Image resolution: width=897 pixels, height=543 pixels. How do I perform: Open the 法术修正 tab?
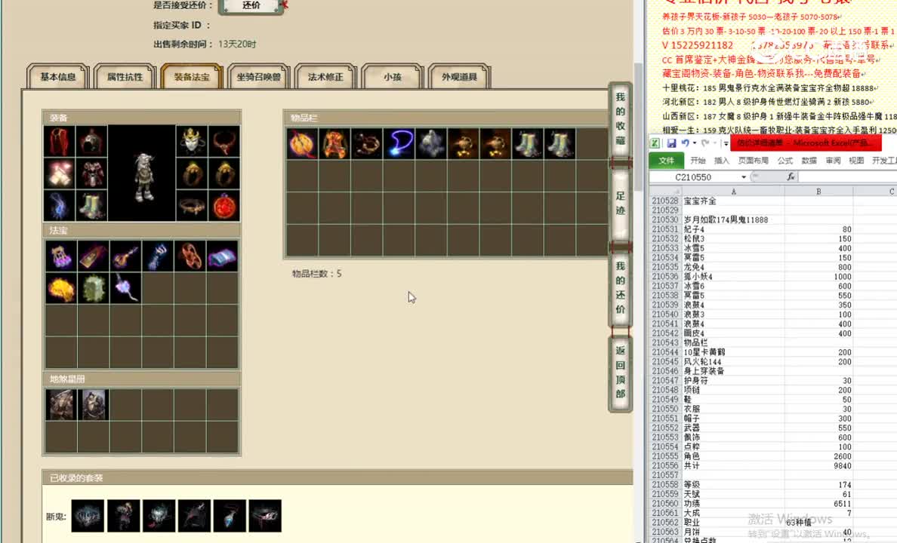coord(325,77)
